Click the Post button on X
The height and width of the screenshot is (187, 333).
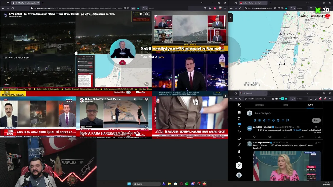point(316,120)
